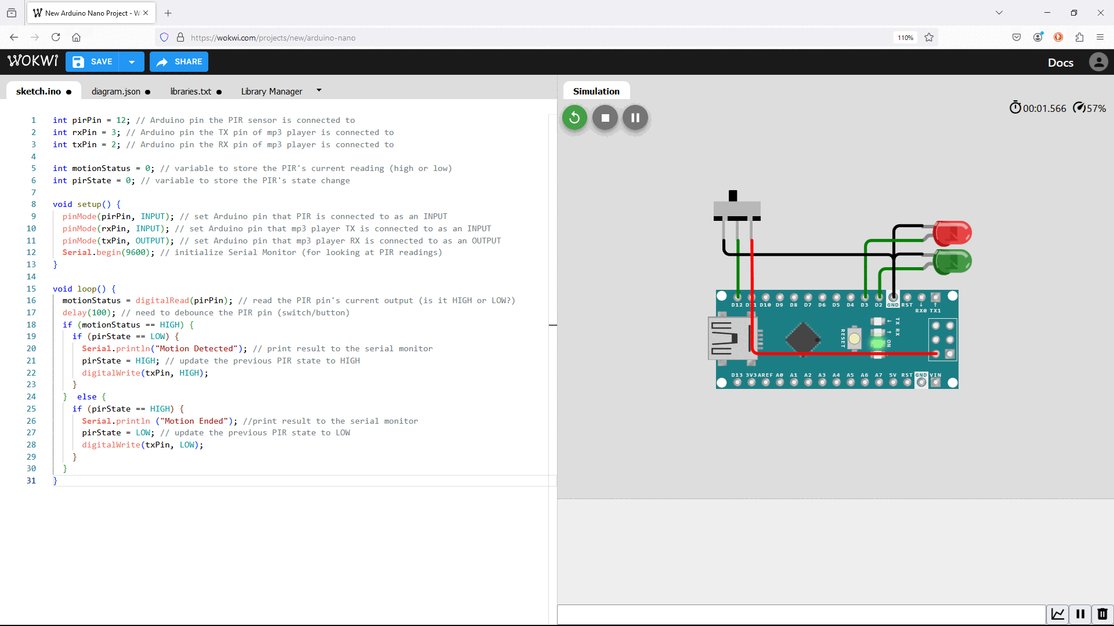Open the Library Manager tab

coord(272,92)
